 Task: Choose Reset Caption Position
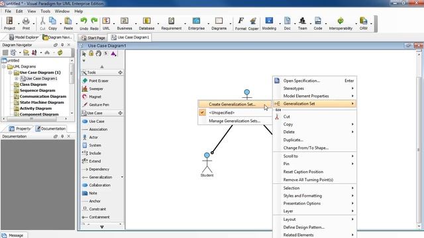click(x=315, y=172)
